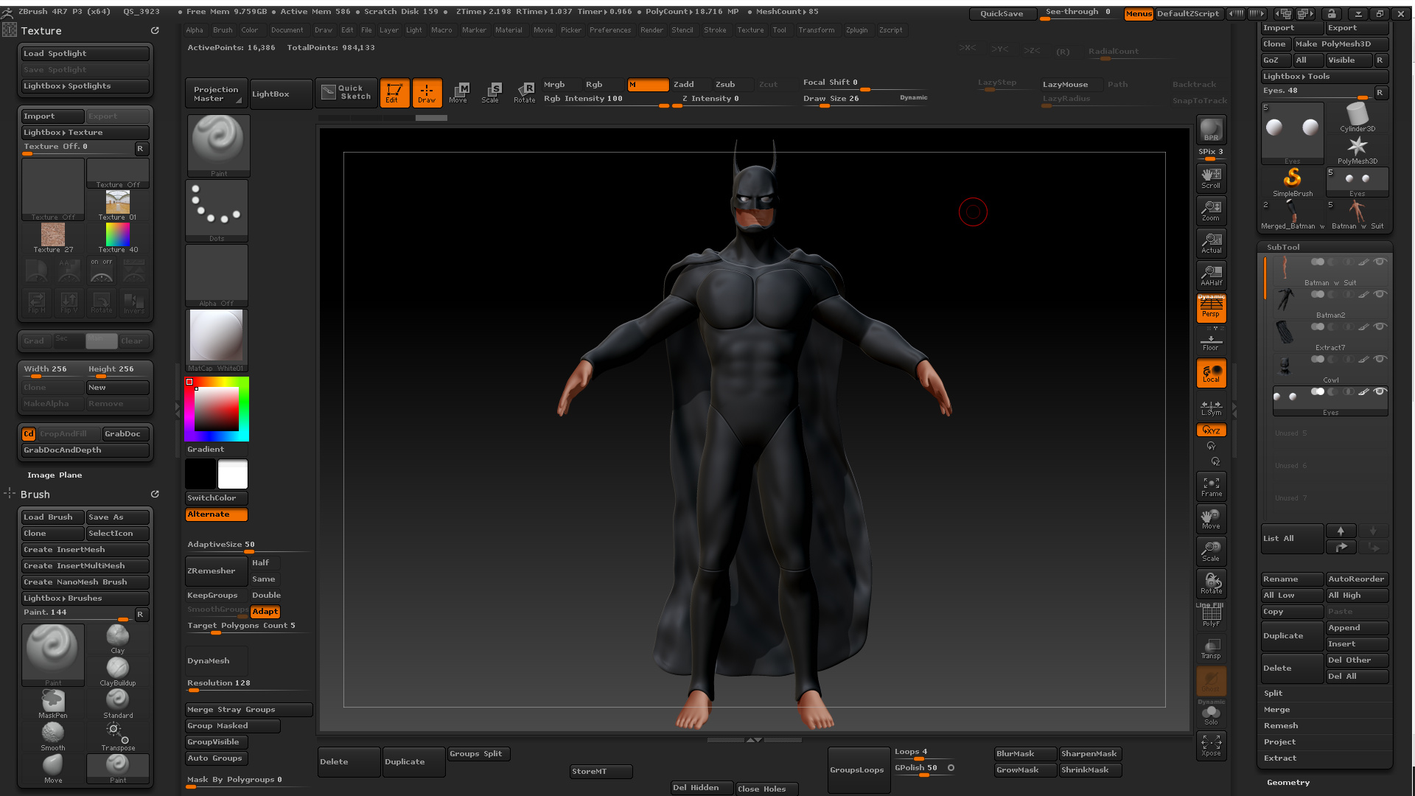Open the Zplugin menu
The width and height of the screenshot is (1415, 796).
pyautogui.click(x=856, y=30)
